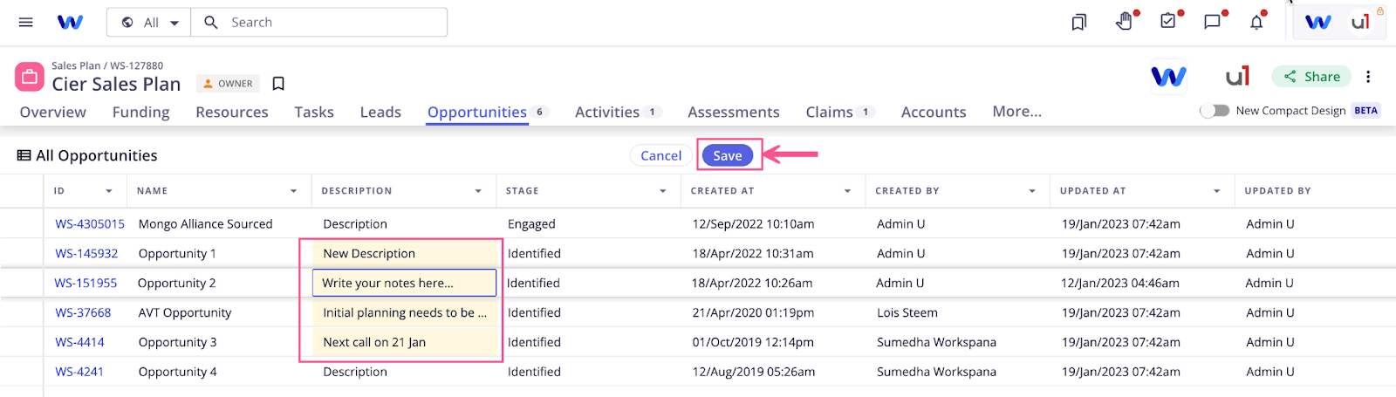
Task: Switch to the Activities tab
Action: pos(607,112)
